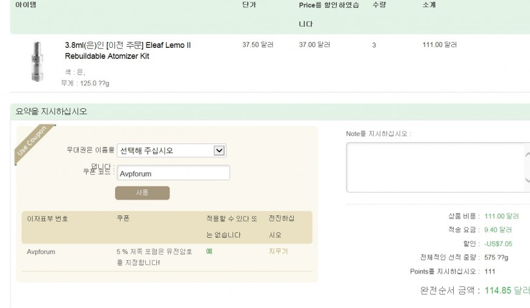Select the 선택해 주십시오 combo box text
The width and height of the screenshot is (530, 308).
pos(147,151)
